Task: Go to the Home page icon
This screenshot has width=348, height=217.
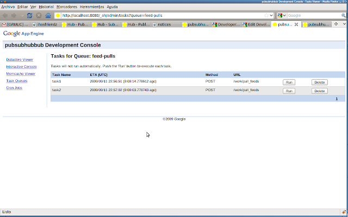Action: tap(48, 16)
